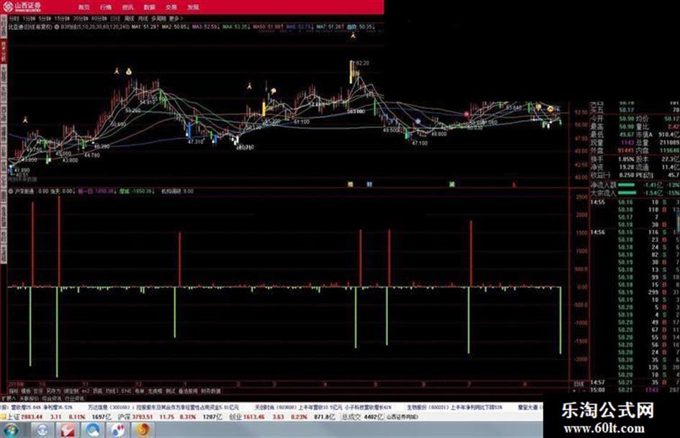Click the money bag icon above the candlesticks

pos(129,71)
